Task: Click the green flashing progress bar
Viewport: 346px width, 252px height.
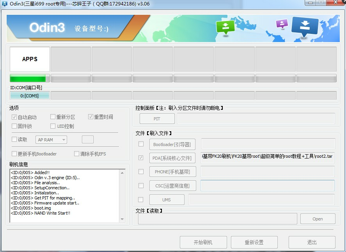Action: coord(30,78)
